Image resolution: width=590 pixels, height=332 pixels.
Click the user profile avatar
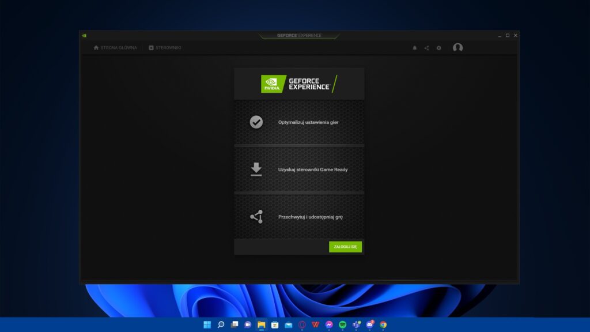click(x=457, y=47)
